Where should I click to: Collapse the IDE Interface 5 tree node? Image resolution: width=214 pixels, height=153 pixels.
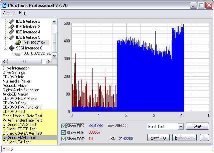[x=5, y=37]
